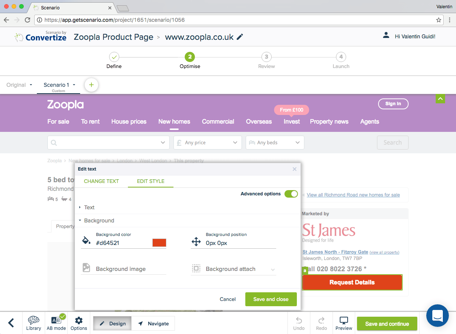456x334 pixels.
Task: Add a new scenario with plus button
Action: coord(91,85)
